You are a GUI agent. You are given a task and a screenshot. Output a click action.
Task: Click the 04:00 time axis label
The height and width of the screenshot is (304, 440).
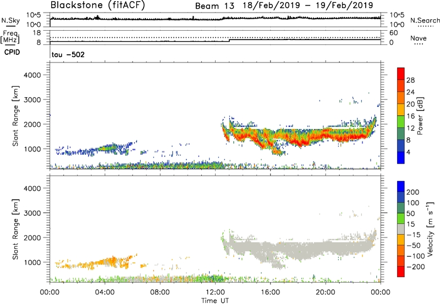[x=105, y=292]
